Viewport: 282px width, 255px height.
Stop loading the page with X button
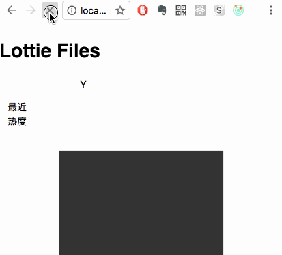50,10
